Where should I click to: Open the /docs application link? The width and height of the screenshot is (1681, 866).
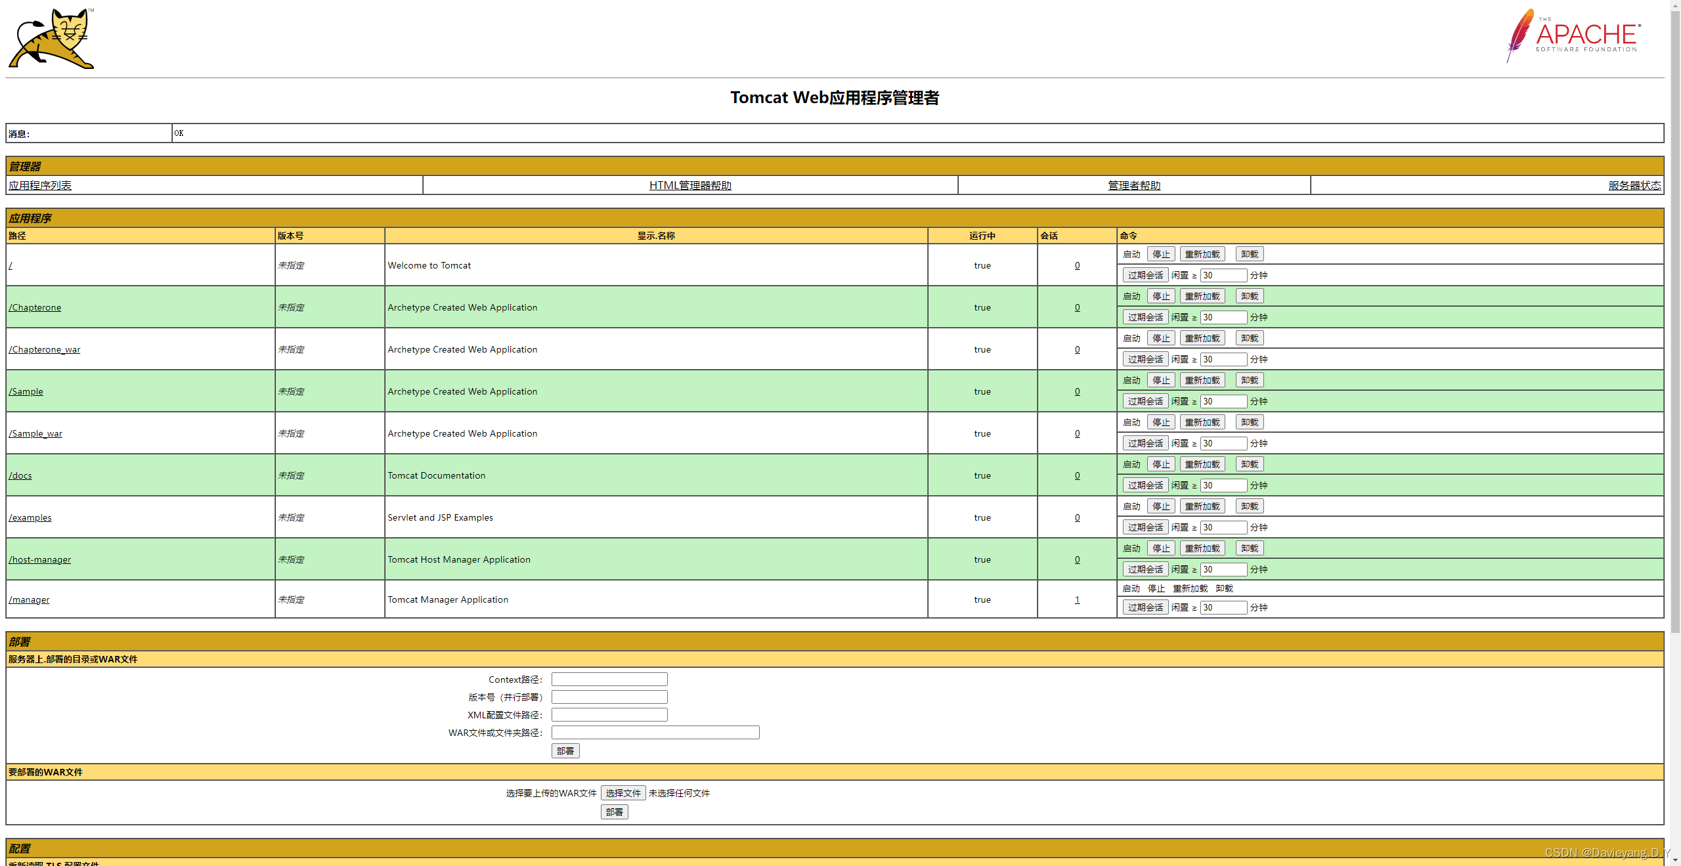pos(20,475)
